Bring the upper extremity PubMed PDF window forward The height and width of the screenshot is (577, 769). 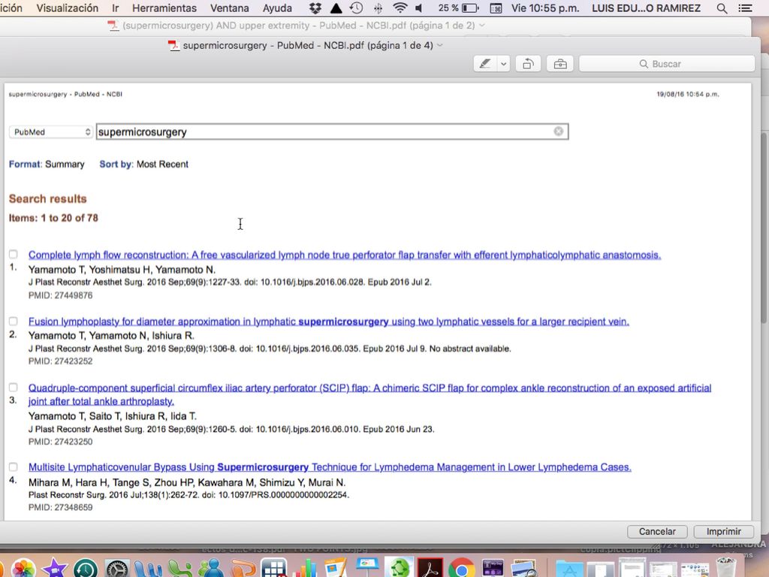299,25
